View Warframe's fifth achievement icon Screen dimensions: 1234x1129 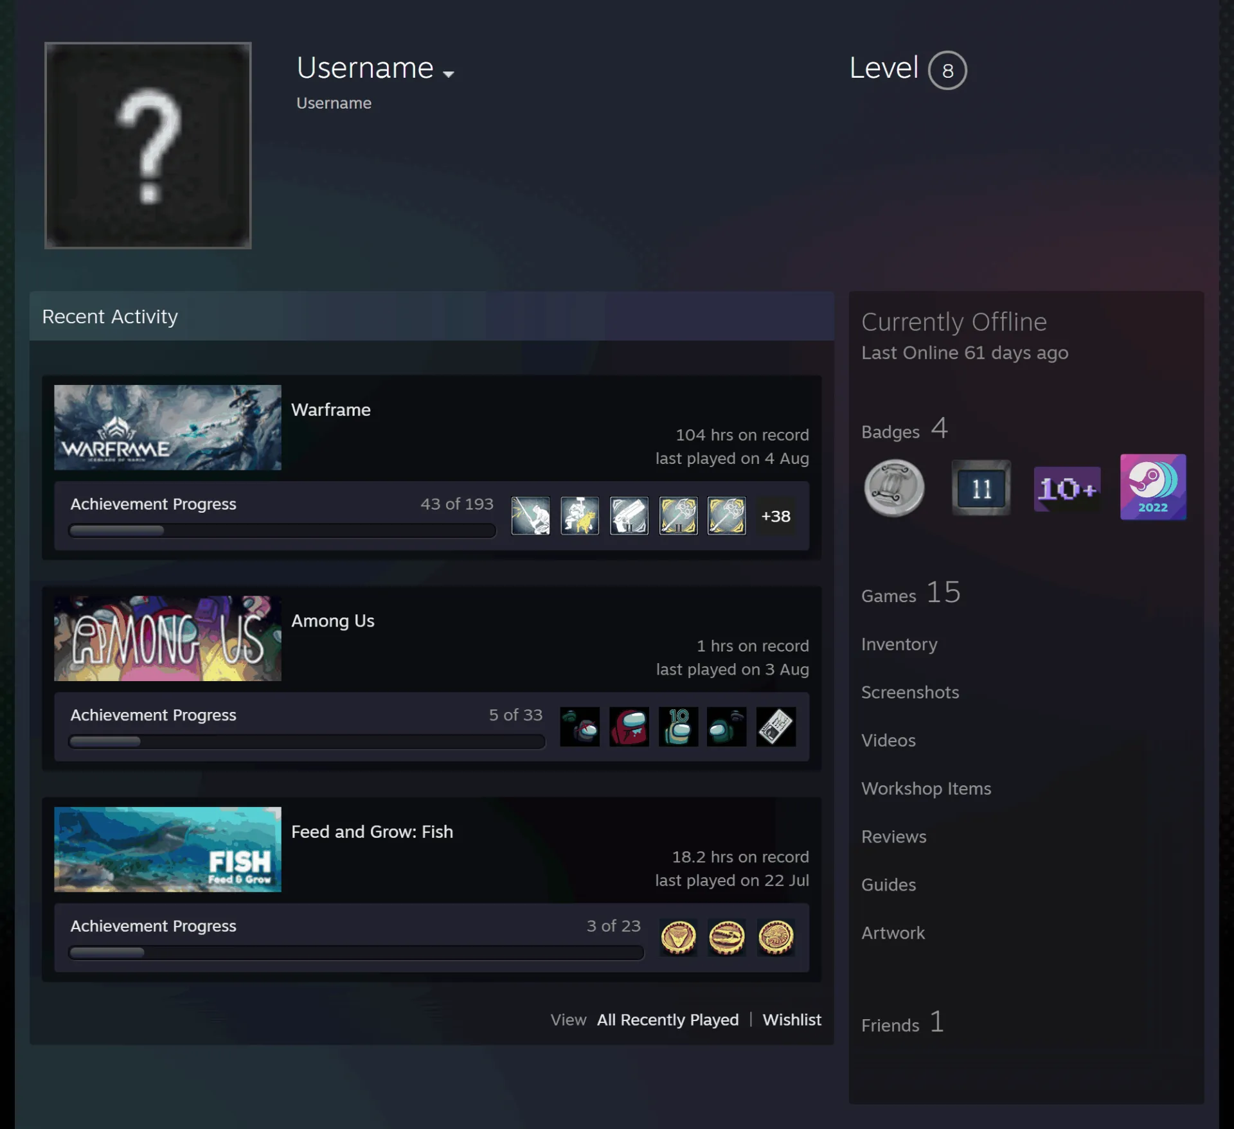pyautogui.click(x=727, y=515)
